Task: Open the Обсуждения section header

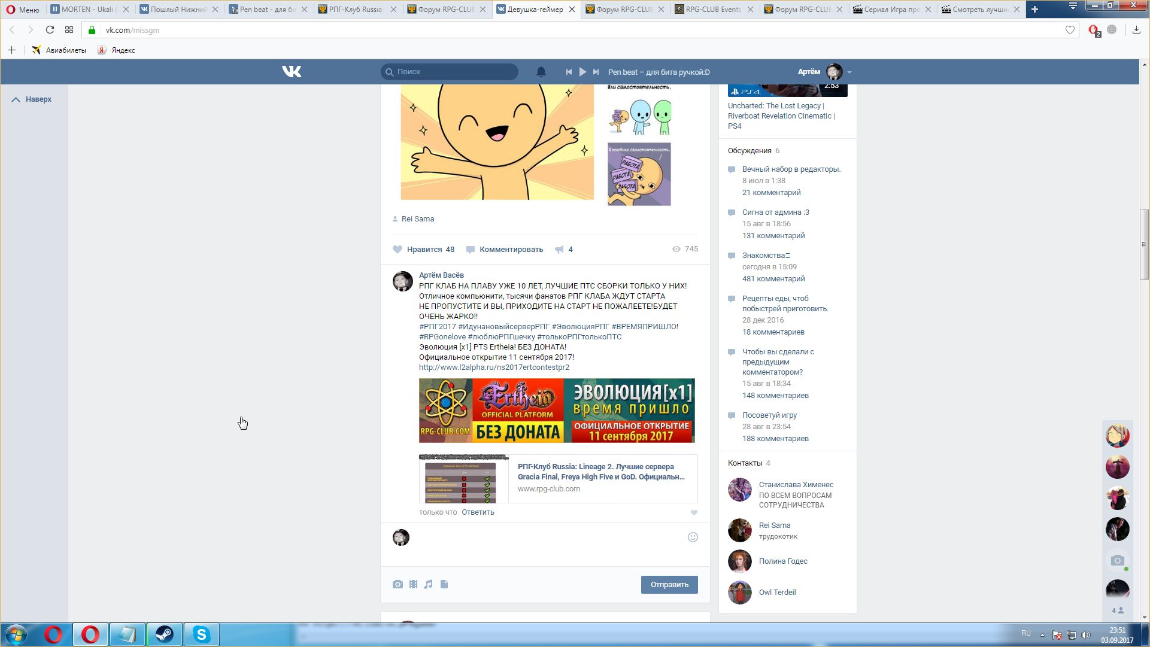Action: [750, 151]
